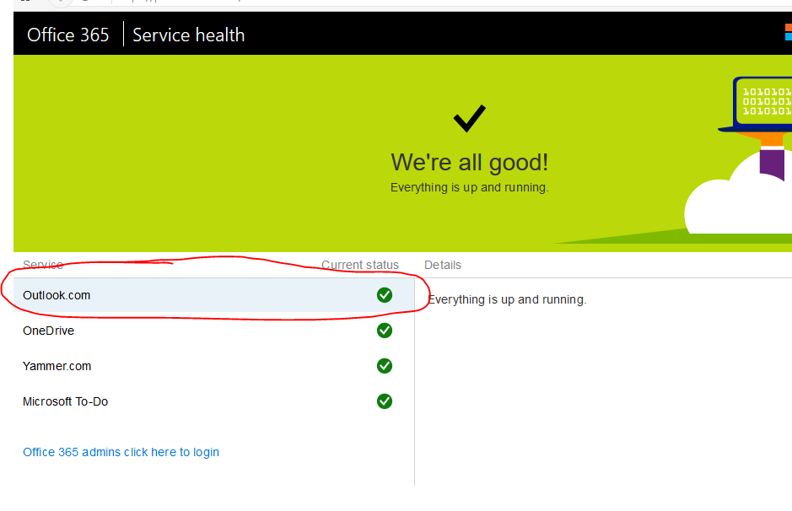792x511 pixels.
Task: Click the Office 365 header title
Action: [67, 35]
